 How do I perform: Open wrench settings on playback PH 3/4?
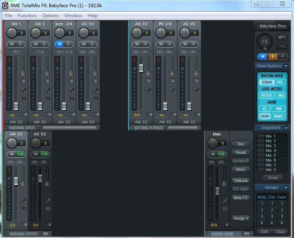(173, 91)
